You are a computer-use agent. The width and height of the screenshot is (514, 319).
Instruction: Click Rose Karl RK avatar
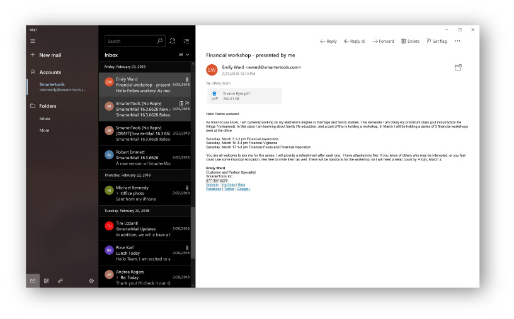pos(109,250)
